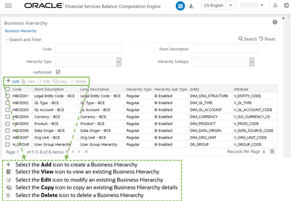Click the Attribute column header
The width and height of the screenshot is (291, 201).
pos(241,89)
